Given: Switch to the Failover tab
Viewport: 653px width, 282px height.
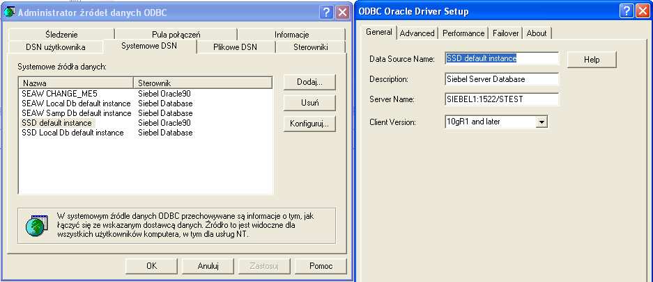Looking at the screenshot, I should (x=505, y=33).
